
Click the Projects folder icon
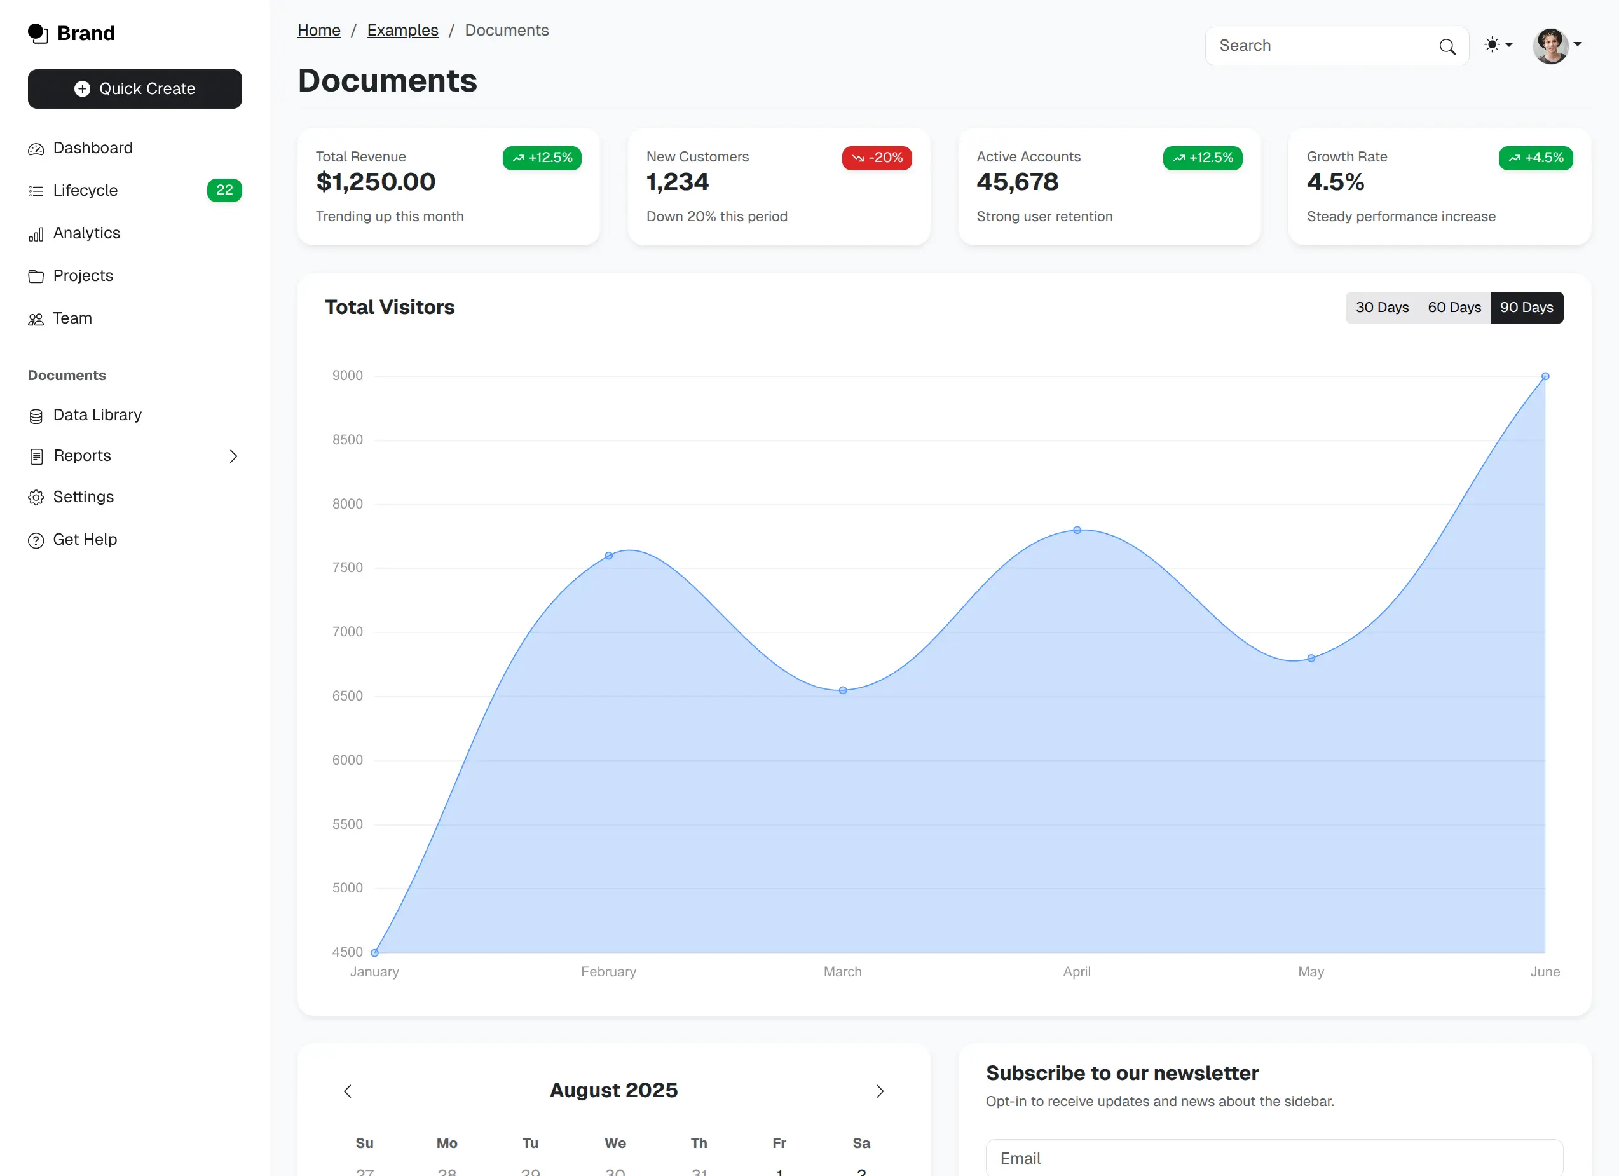coord(36,277)
